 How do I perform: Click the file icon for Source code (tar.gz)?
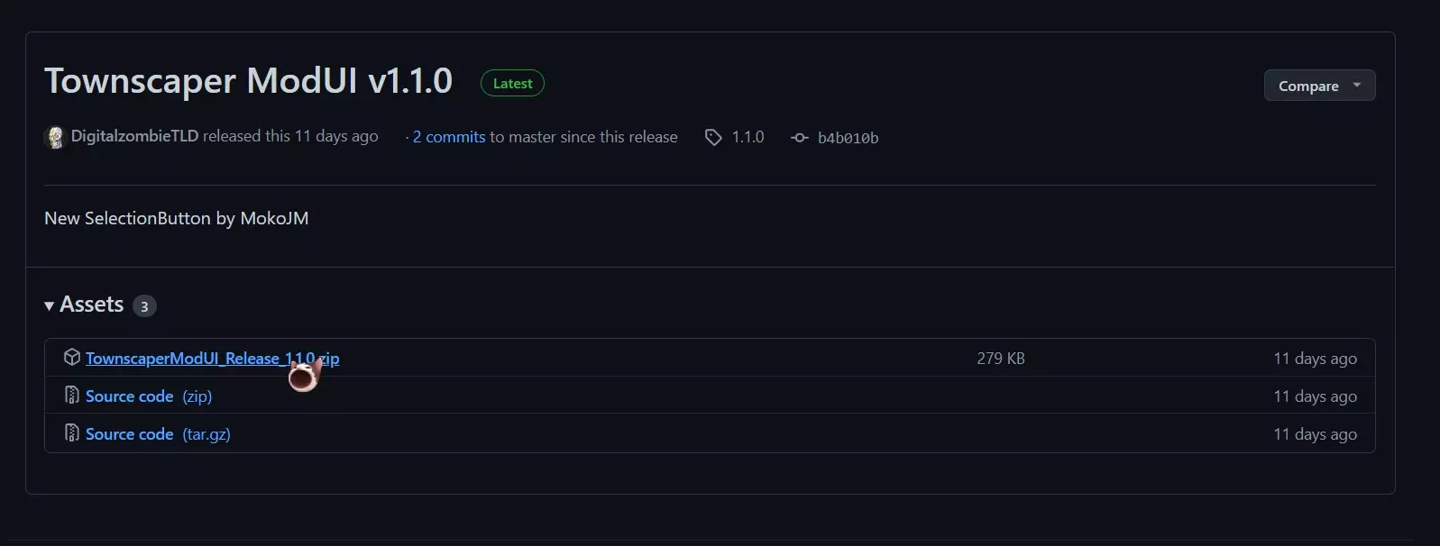pyautogui.click(x=72, y=433)
